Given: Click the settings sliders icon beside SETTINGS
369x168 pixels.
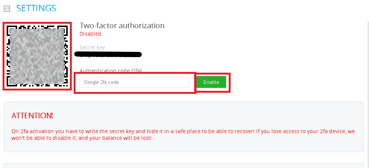Looking at the screenshot, I should 7,9.
